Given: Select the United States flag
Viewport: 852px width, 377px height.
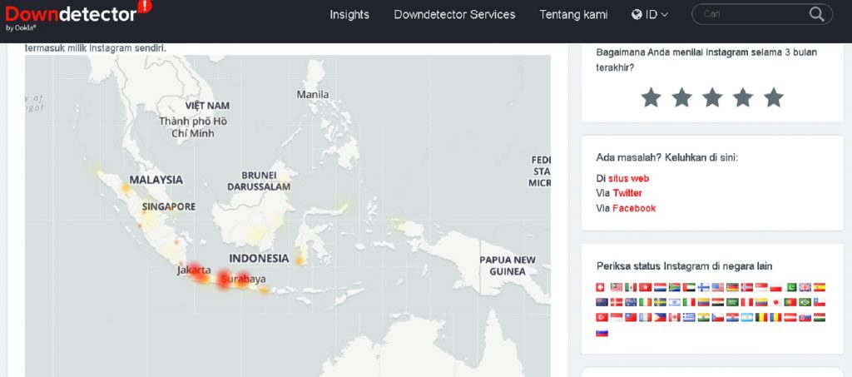Looking at the screenshot, I should (x=718, y=287).
